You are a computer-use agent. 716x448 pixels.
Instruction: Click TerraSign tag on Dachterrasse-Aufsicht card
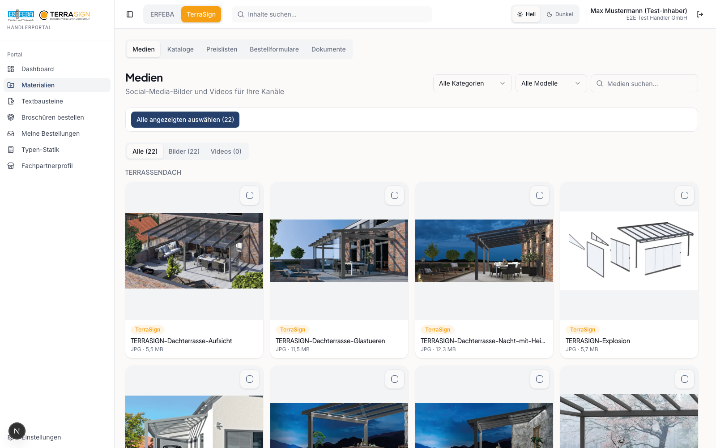(148, 330)
